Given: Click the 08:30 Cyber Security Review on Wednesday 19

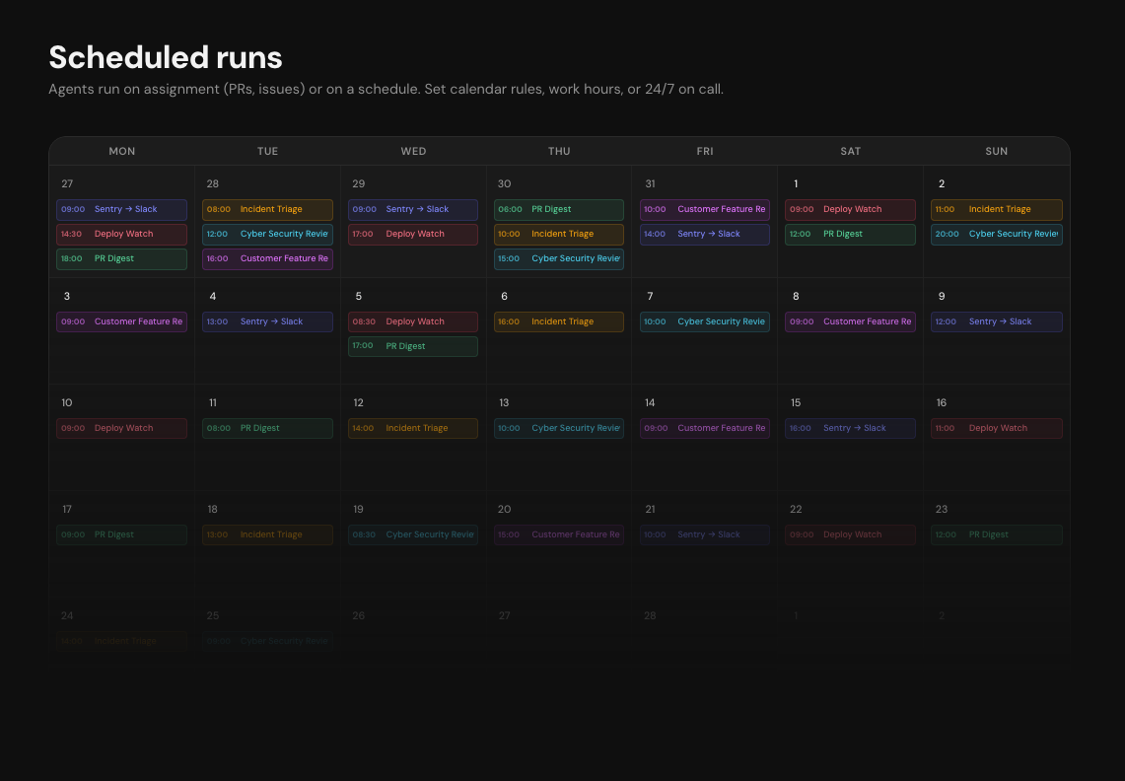Looking at the screenshot, I should [x=413, y=534].
